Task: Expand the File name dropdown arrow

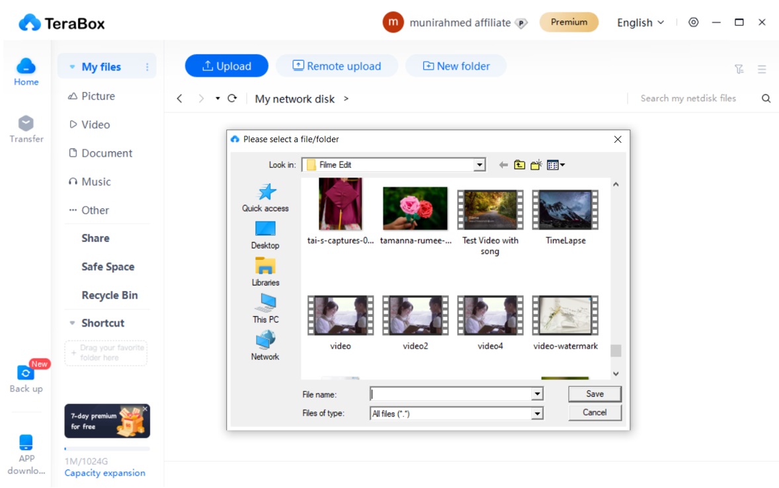Action: point(537,394)
